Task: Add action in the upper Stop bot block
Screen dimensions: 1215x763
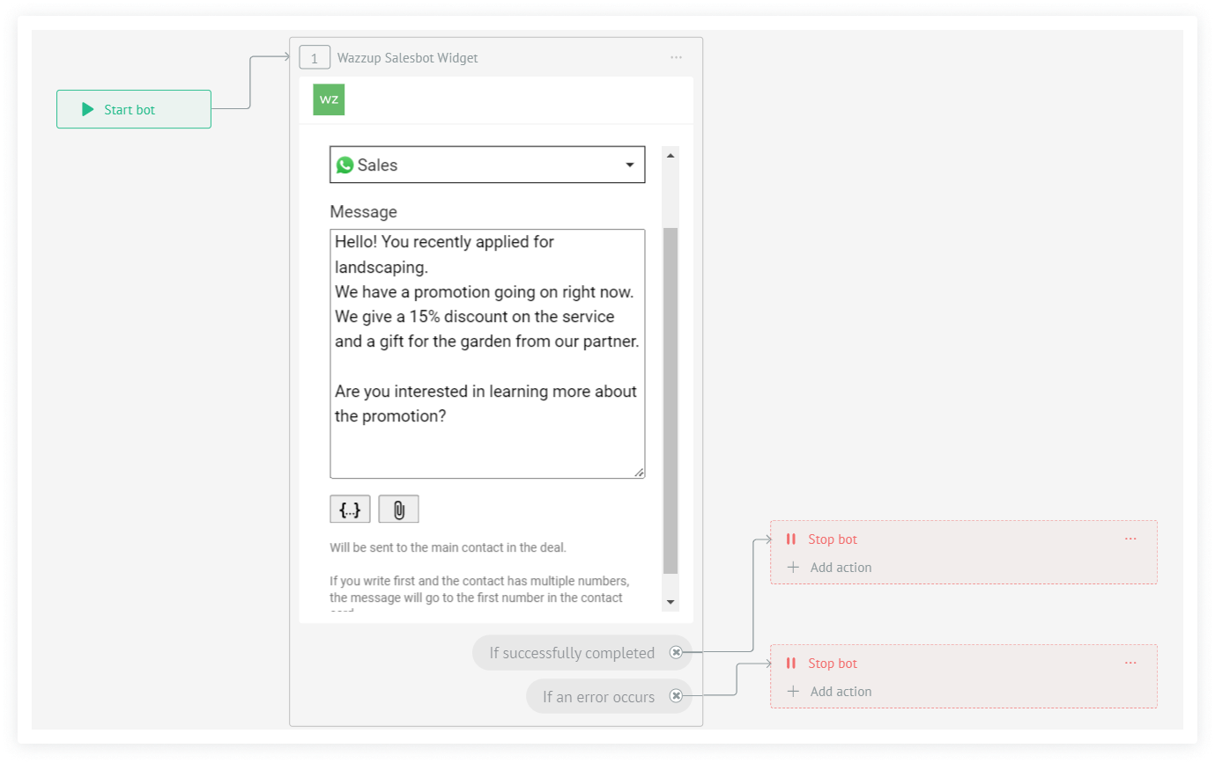Action: point(829,568)
